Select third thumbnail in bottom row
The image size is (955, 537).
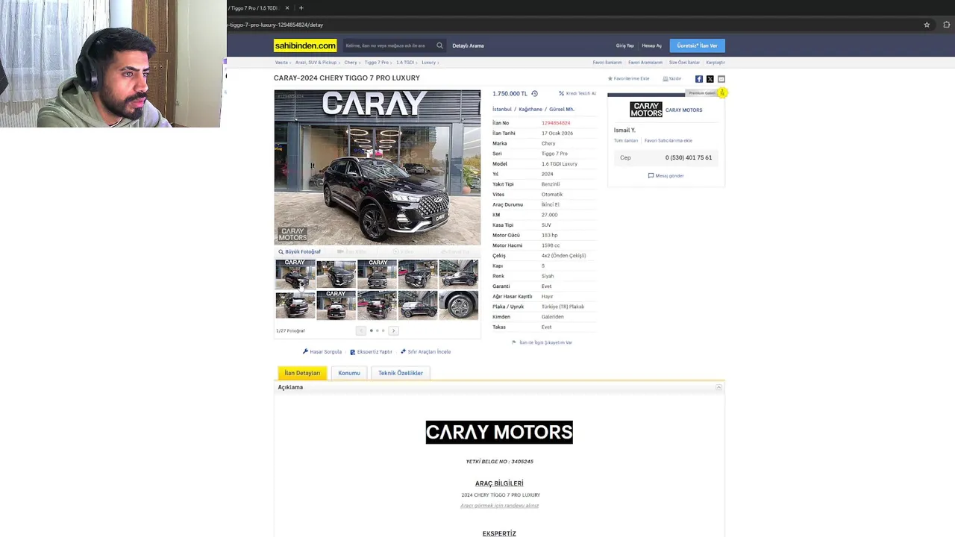[x=377, y=306]
